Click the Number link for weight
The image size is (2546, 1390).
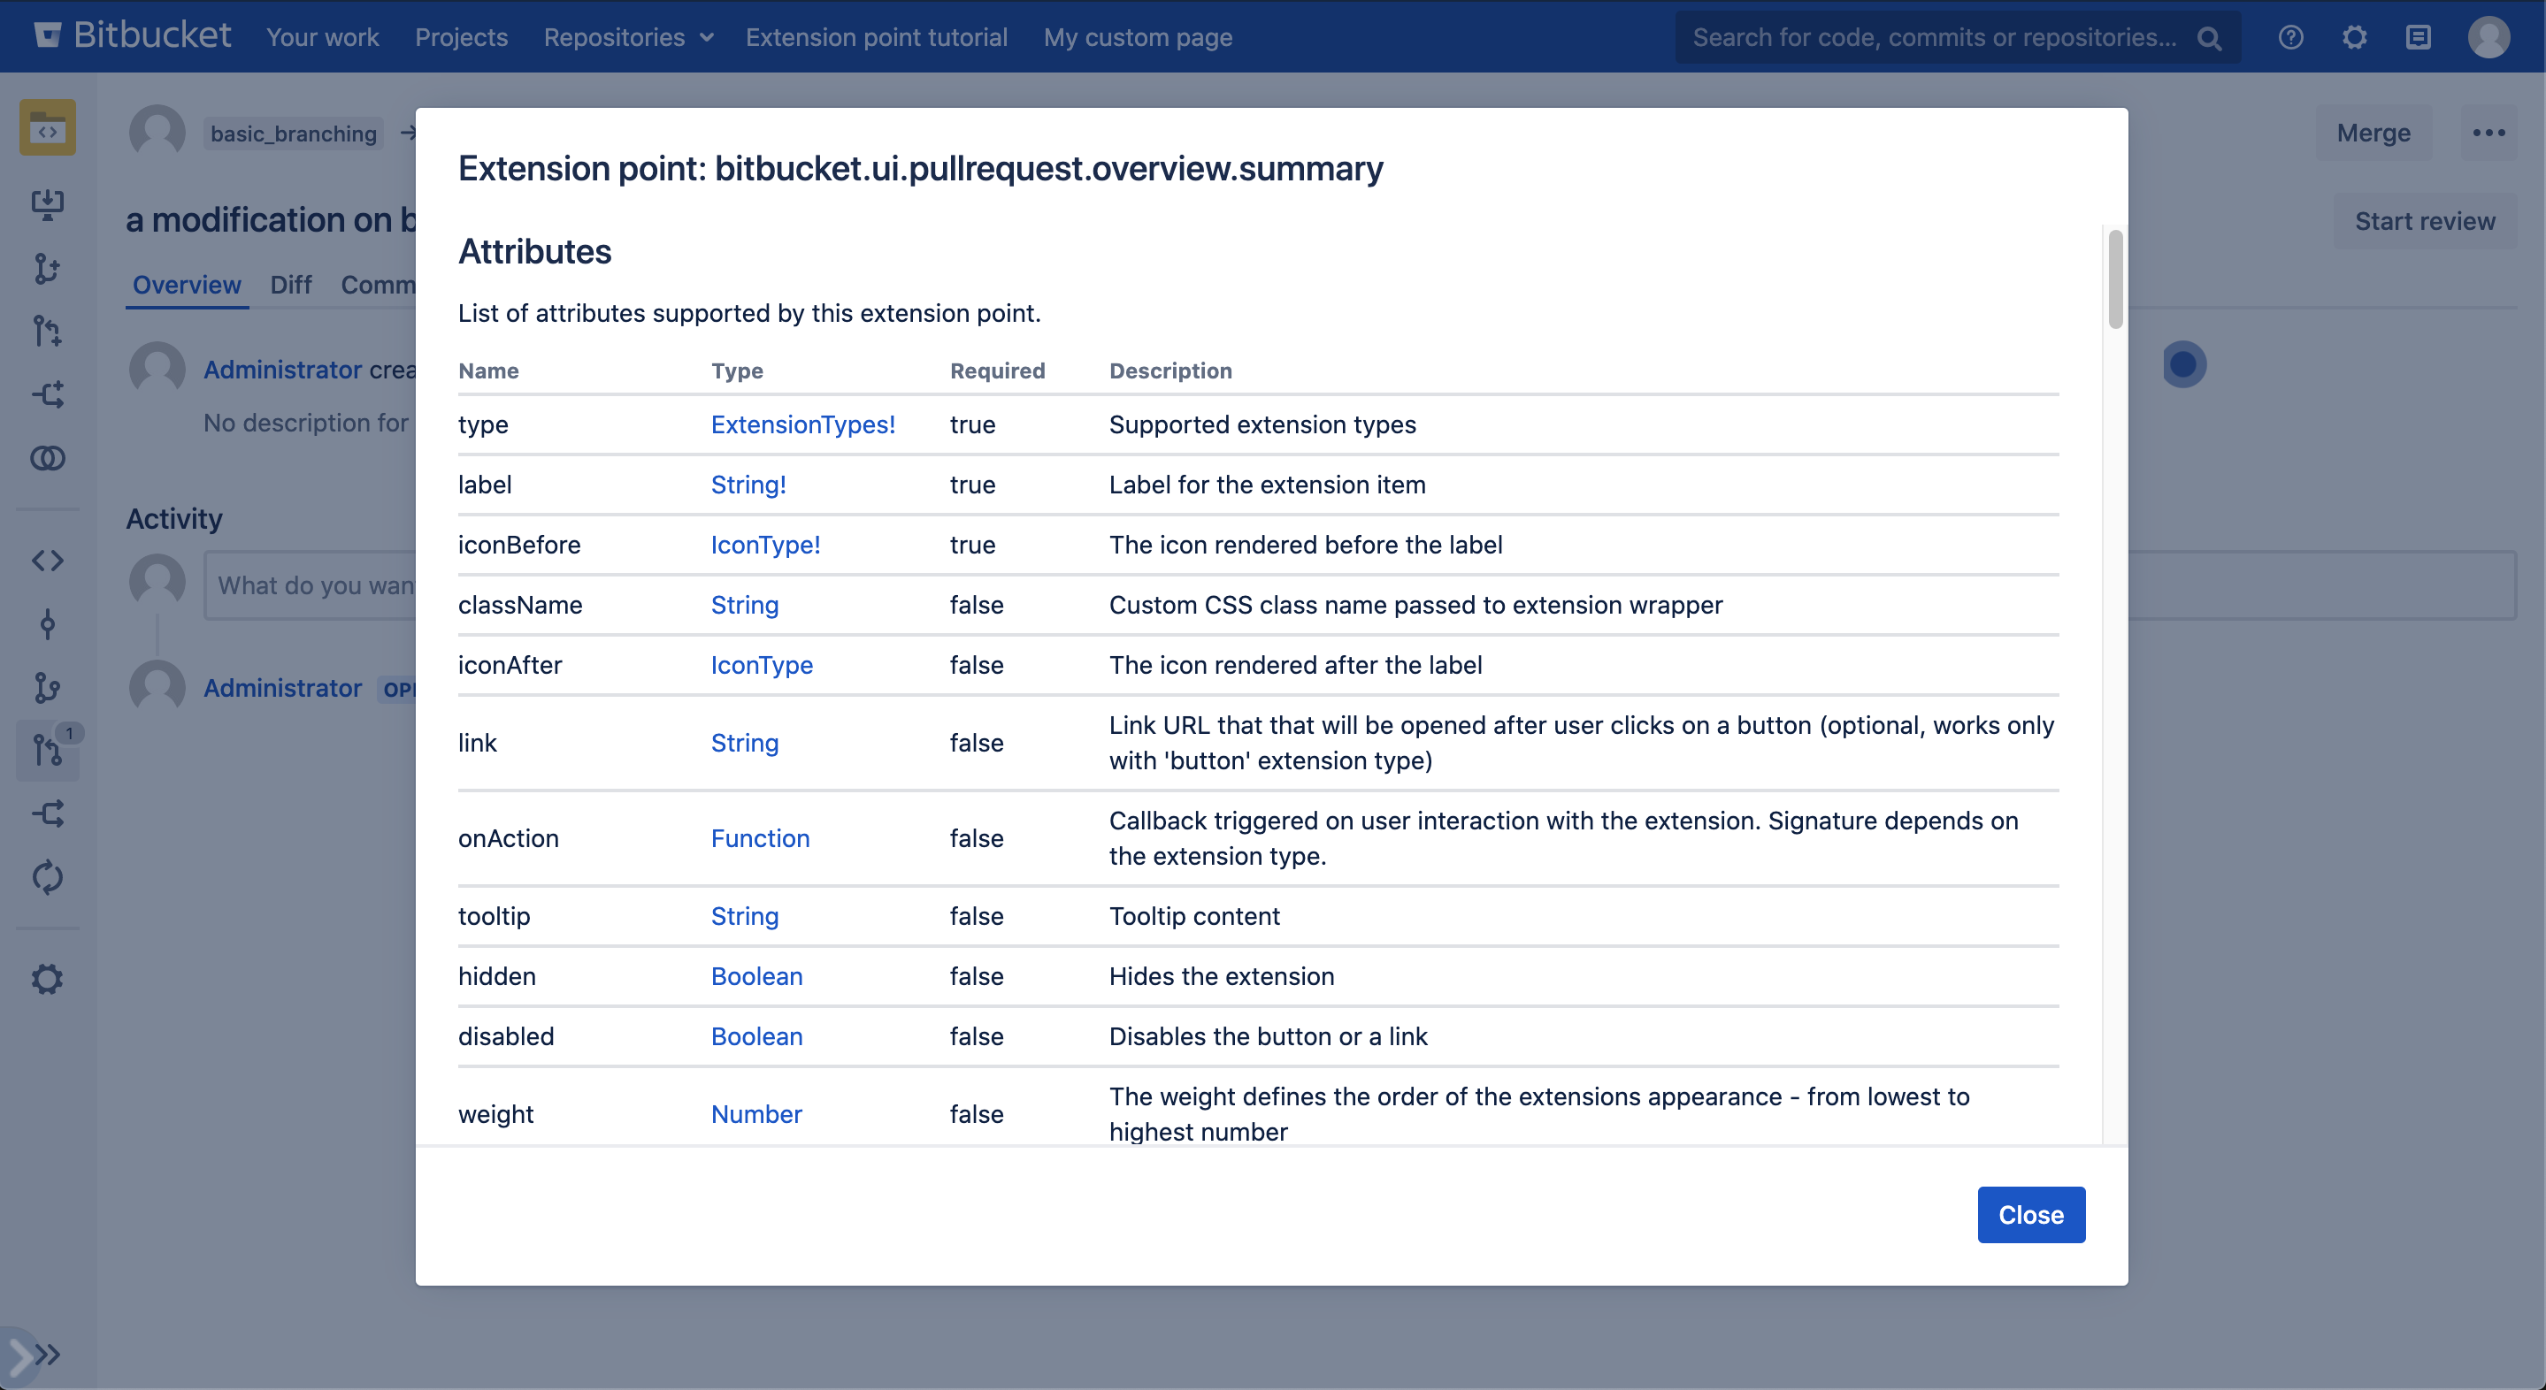(x=756, y=1114)
